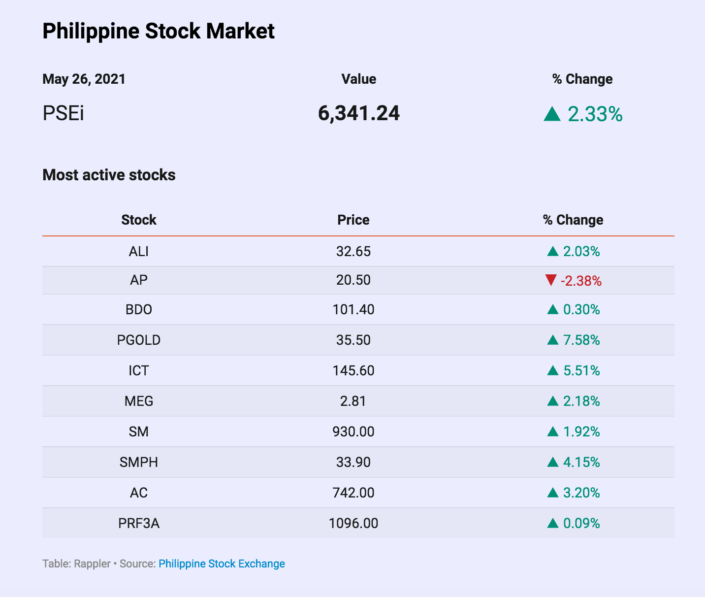Screen dimensions: 705x597
Task: Click the up triangle in the AC row
Action: point(552,493)
